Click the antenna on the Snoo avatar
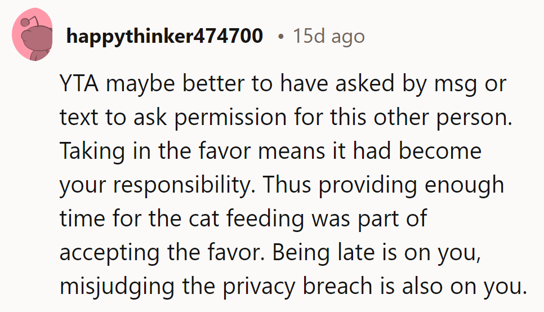544x312 pixels. 29,21
